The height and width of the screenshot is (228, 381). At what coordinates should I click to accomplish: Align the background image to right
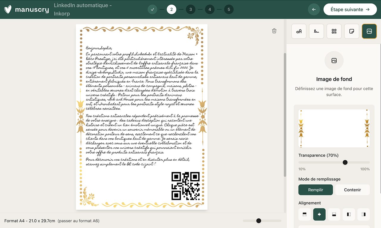tap(363, 214)
